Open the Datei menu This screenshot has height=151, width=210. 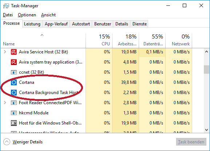[x=8, y=15]
